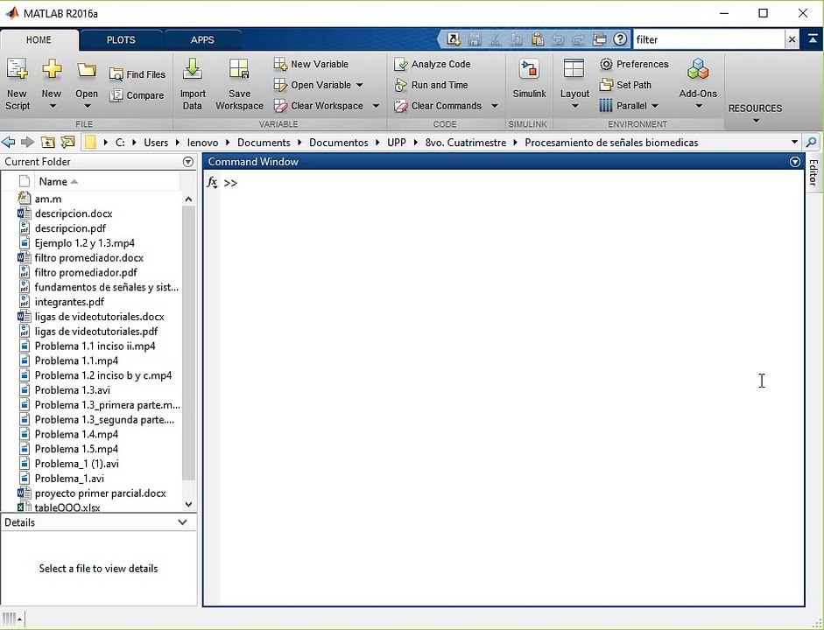Screen dimensions: 824x630
Task: Select Problema 1.3.avi file
Action: (x=72, y=390)
